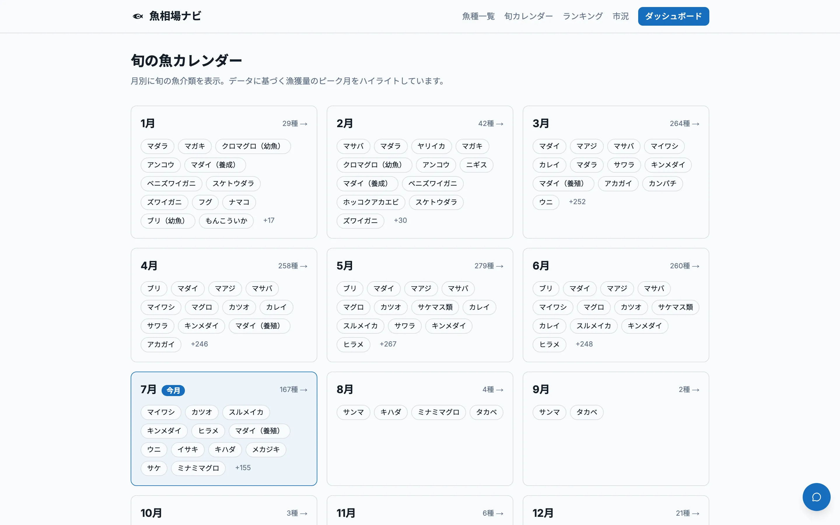Open 9月 list via 2種 → link
840x525 pixels.
click(x=689, y=390)
